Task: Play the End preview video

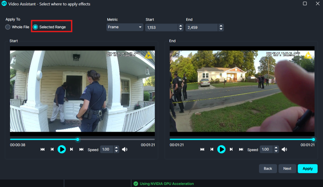Action: 221,149
